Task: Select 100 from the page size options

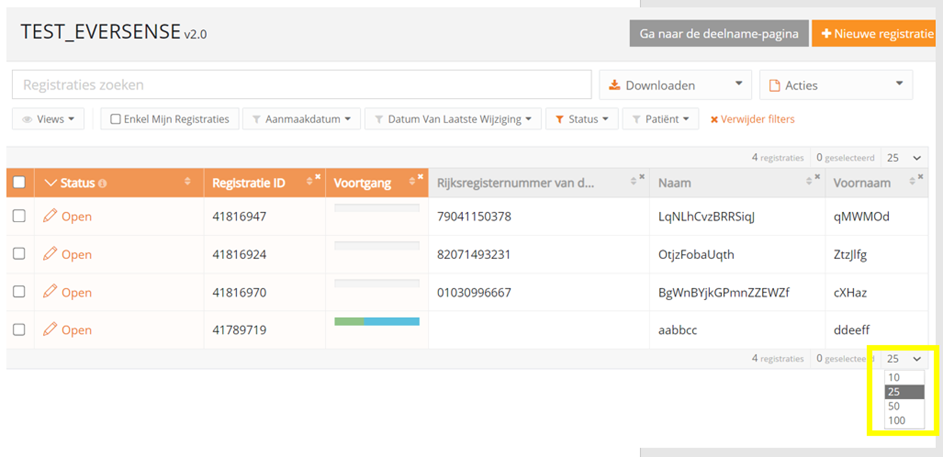Action: pos(897,420)
